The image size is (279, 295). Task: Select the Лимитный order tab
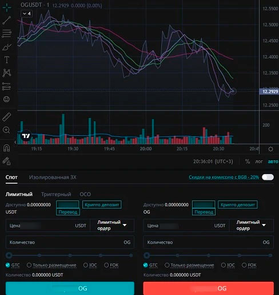point(19,194)
